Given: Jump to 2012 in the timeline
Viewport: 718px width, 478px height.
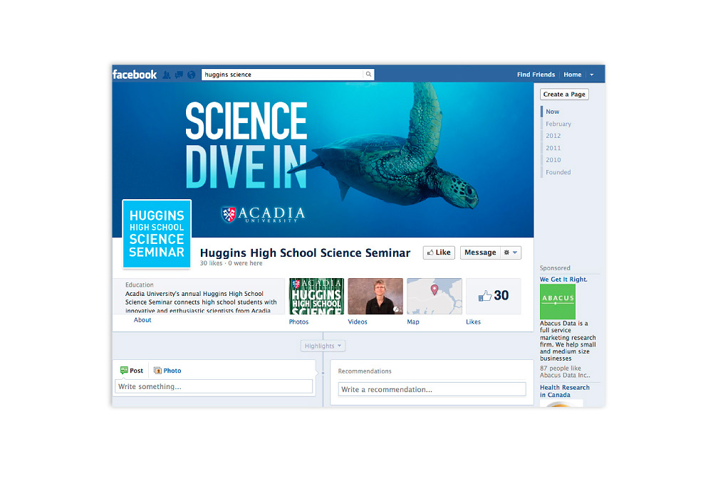Looking at the screenshot, I should coord(553,136).
